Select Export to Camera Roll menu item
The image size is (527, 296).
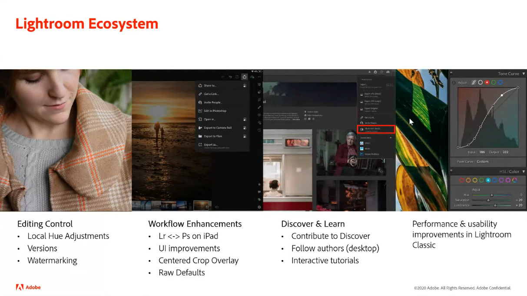pos(218,128)
